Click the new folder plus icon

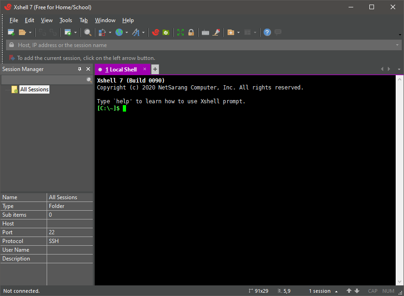pyautogui.click(x=230, y=32)
